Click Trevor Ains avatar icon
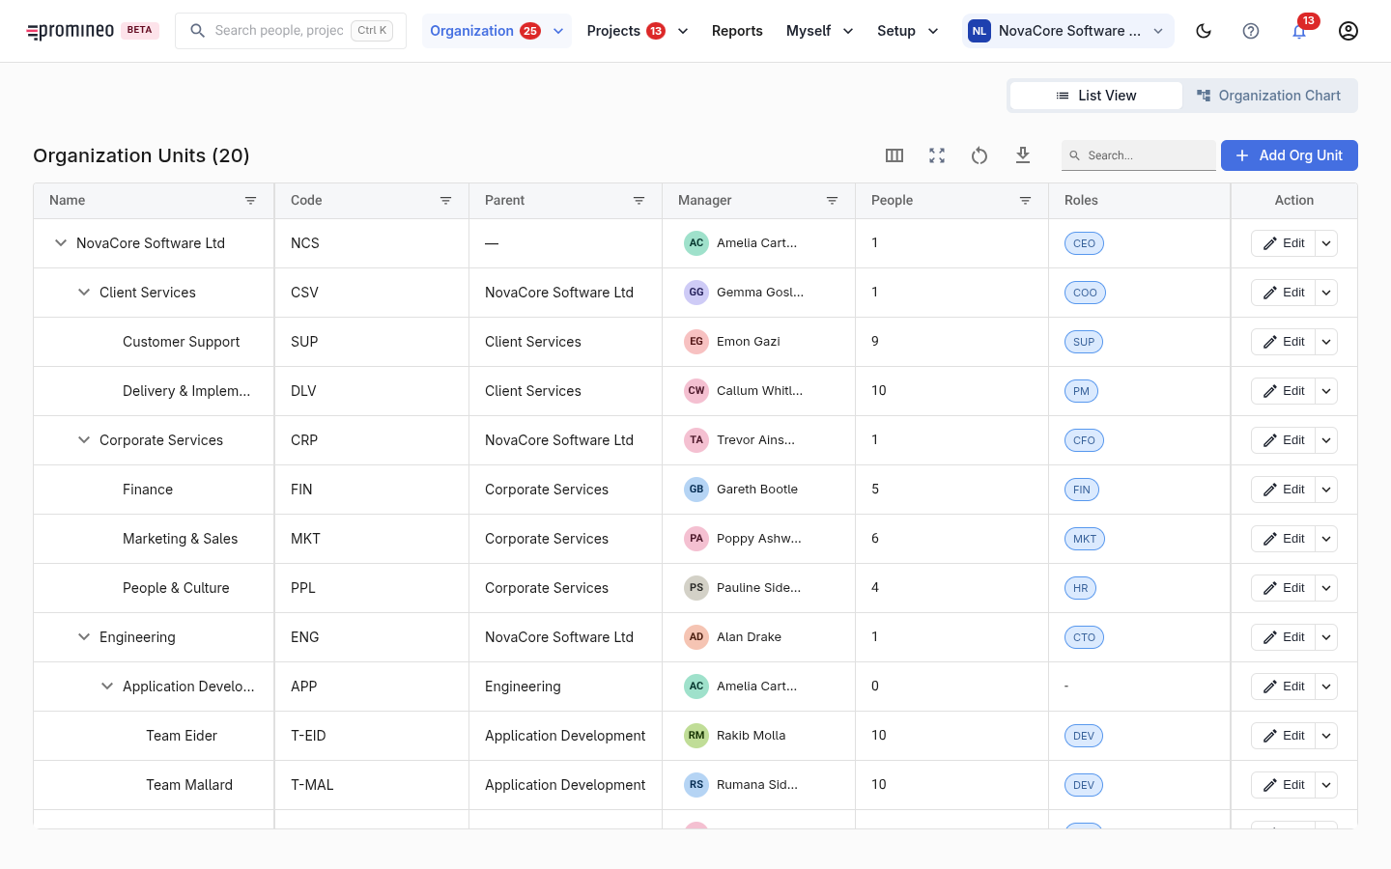The image size is (1391, 869). pyautogui.click(x=696, y=440)
